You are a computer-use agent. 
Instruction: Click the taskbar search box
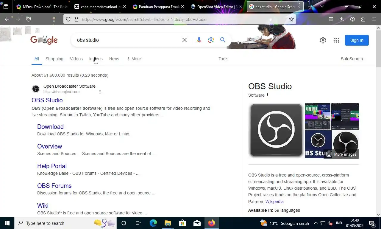65,223
